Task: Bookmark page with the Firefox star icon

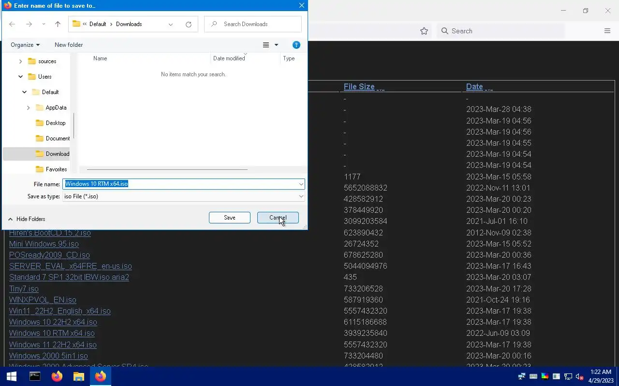Action: 424,31
